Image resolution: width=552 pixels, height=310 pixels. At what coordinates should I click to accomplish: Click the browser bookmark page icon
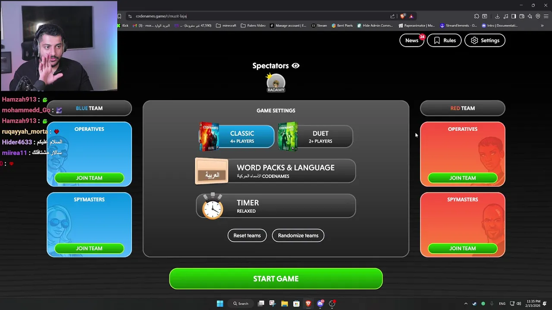point(119,16)
